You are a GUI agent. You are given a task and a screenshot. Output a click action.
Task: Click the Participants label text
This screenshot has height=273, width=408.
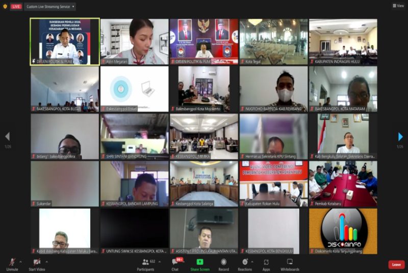(145, 269)
